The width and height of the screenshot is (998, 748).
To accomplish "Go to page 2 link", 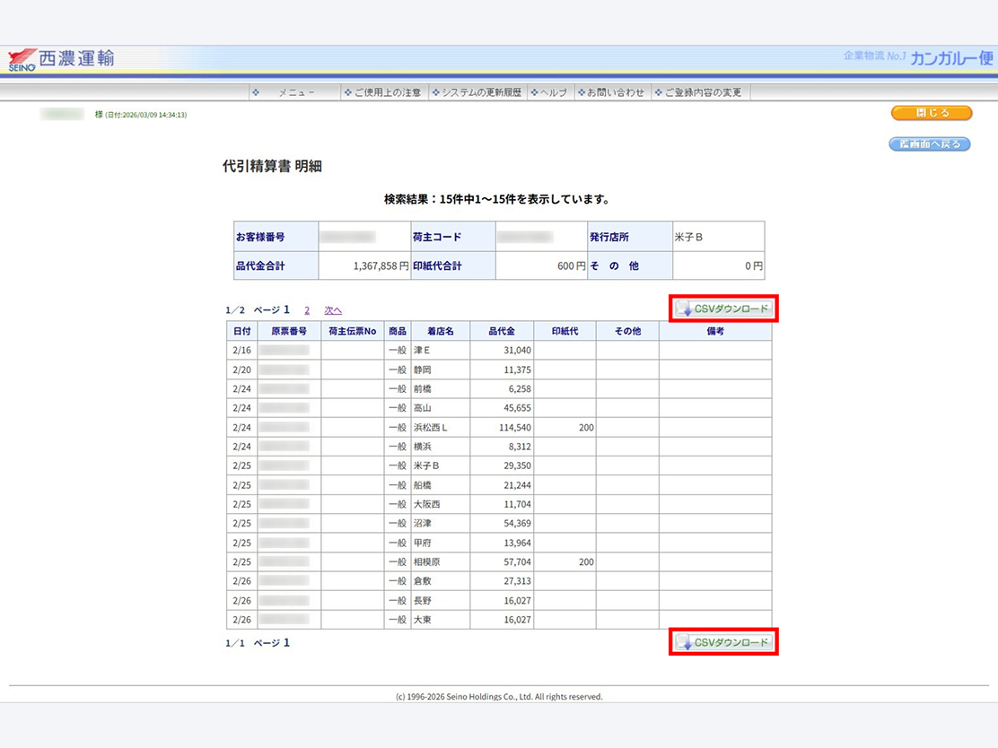I will pos(307,310).
